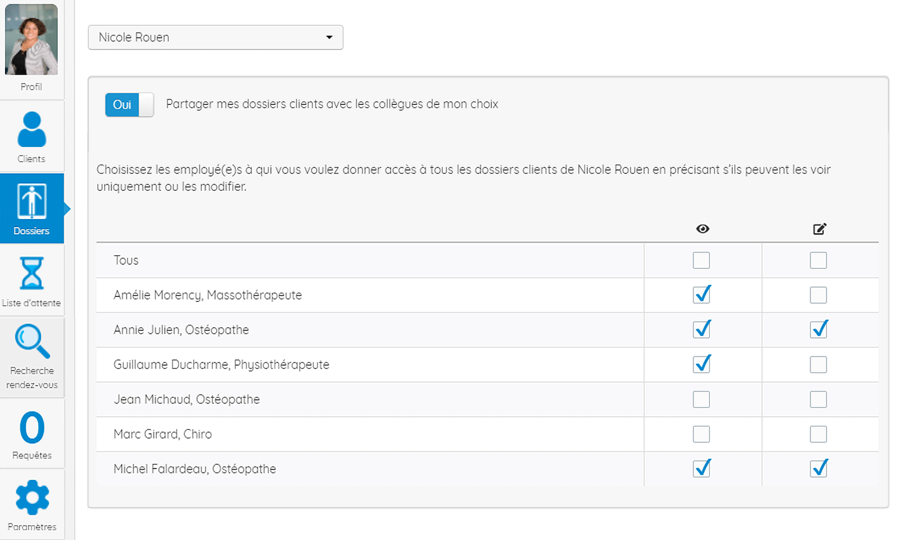This screenshot has height=540, width=902.
Task: Click the eye view column icon
Action: click(x=702, y=229)
